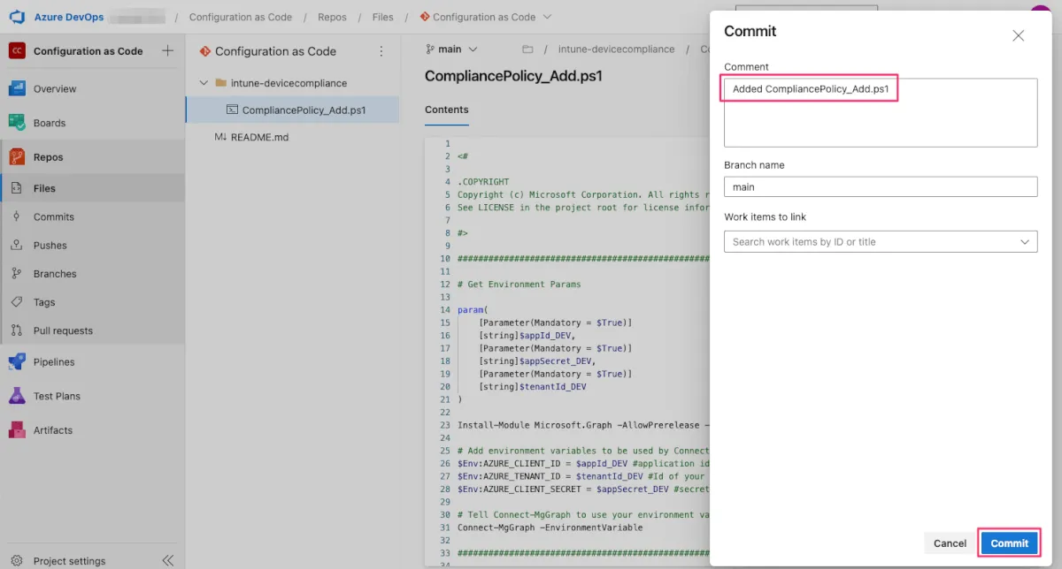Screen dimensions: 1062x569
Task: Go to Pull requests in sidebar
Action: (x=62, y=330)
